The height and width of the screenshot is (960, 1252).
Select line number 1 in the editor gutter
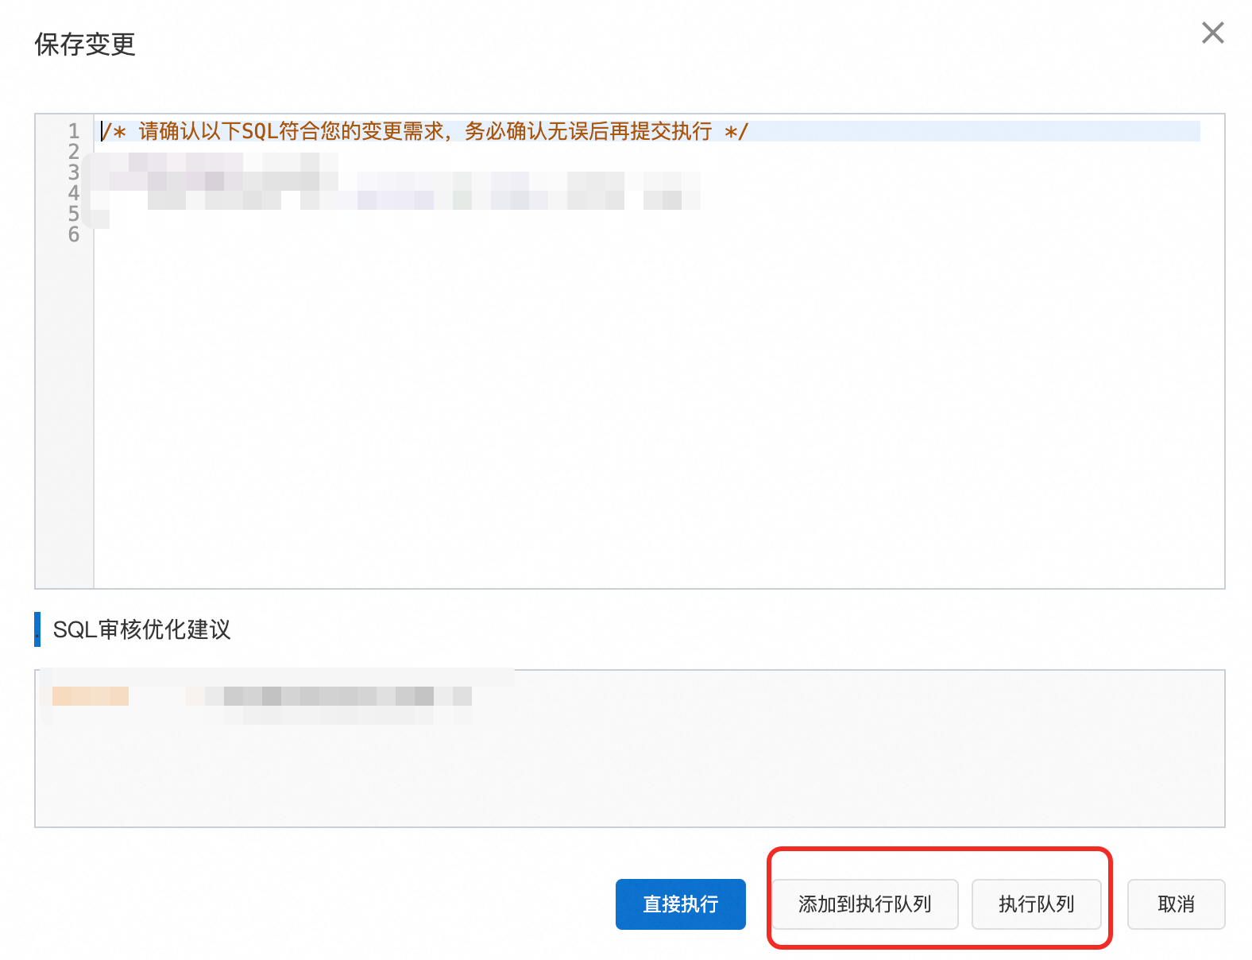74,131
